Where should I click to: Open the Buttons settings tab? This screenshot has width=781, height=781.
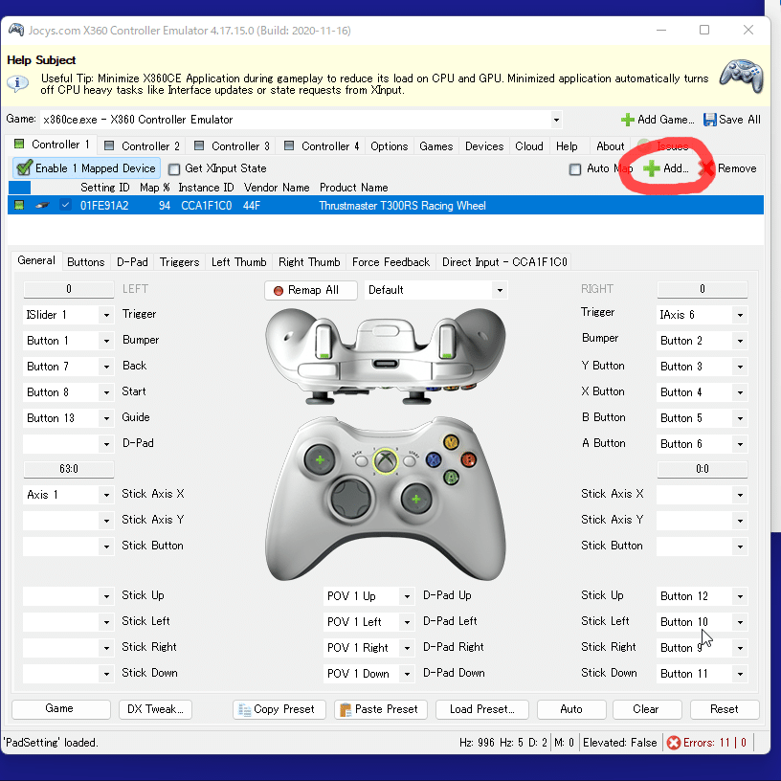pos(86,262)
